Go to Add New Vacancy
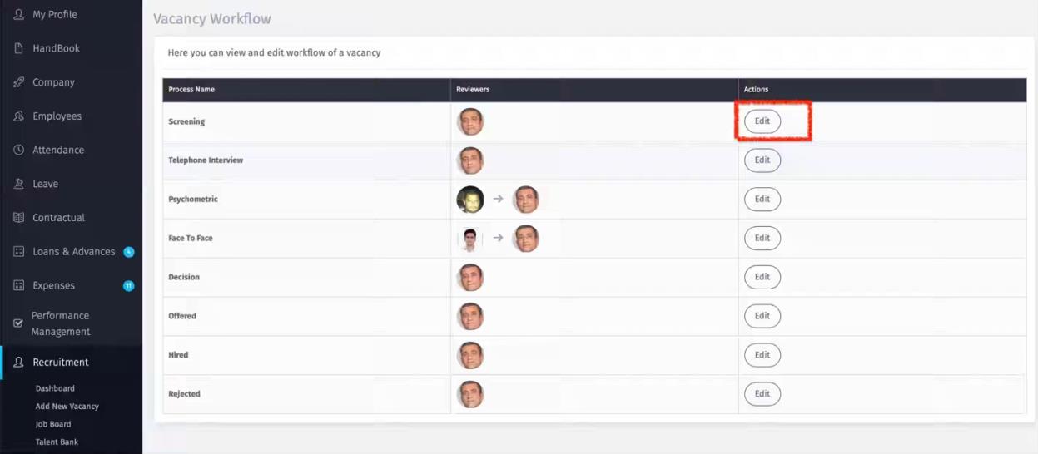The width and height of the screenshot is (1038, 454). (67, 407)
